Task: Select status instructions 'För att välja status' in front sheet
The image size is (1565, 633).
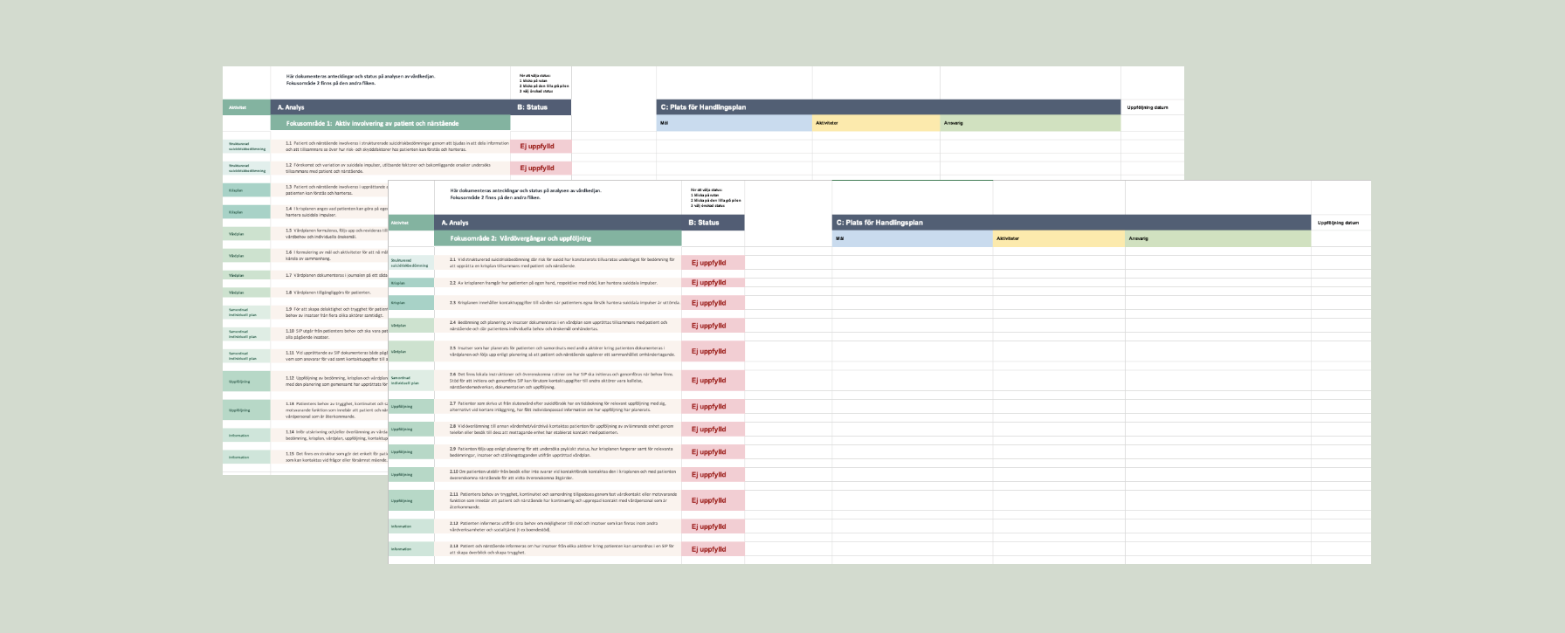Action: [715, 197]
